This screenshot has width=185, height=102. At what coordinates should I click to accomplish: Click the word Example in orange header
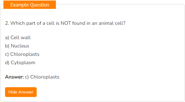pyautogui.click(x=20, y=5)
